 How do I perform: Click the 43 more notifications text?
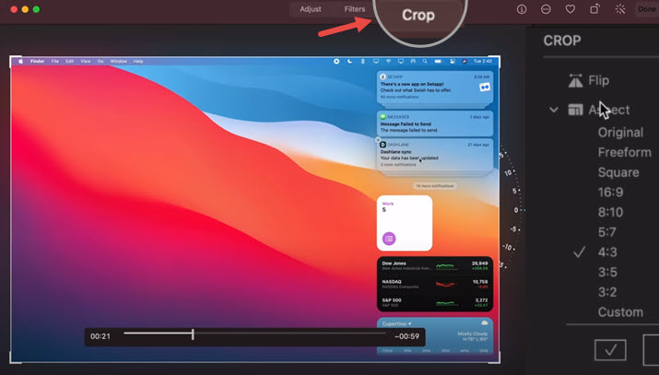coord(399,97)
